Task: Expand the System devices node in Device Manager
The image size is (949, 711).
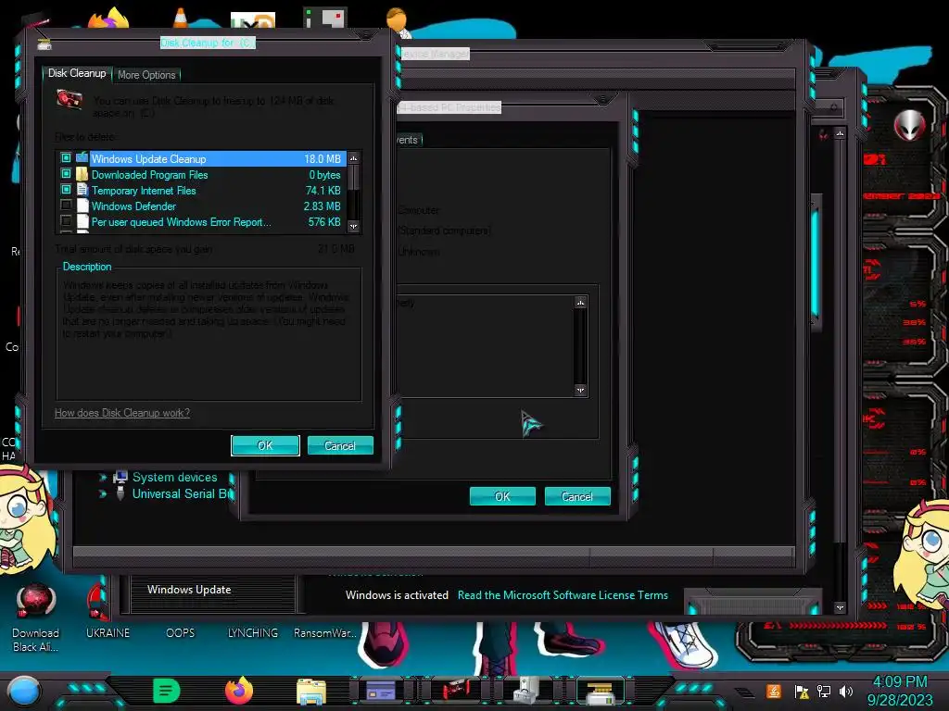Action: 103,478
